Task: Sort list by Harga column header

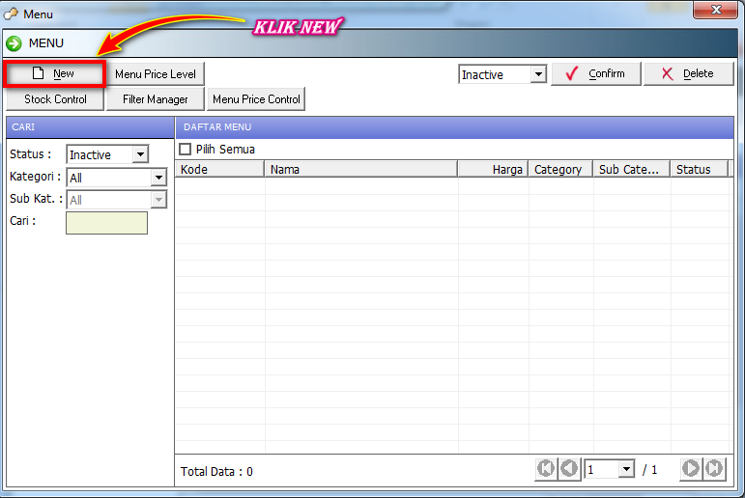Action: tap(493, 169)
